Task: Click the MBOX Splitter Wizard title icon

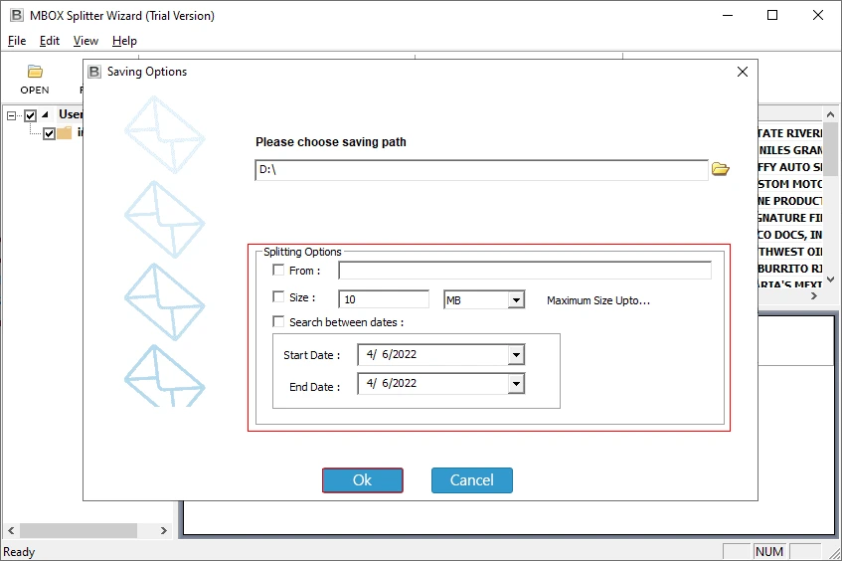Action: [17, 15]
